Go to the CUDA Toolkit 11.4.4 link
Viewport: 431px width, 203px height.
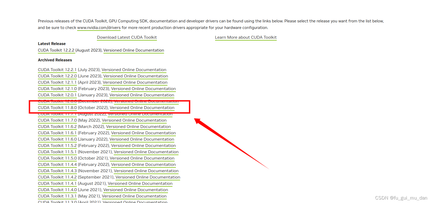click(x=57, y=165)
